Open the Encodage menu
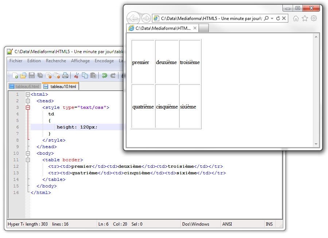The height and width of the screenshot is (238, 328). click(x=104, y=61)
